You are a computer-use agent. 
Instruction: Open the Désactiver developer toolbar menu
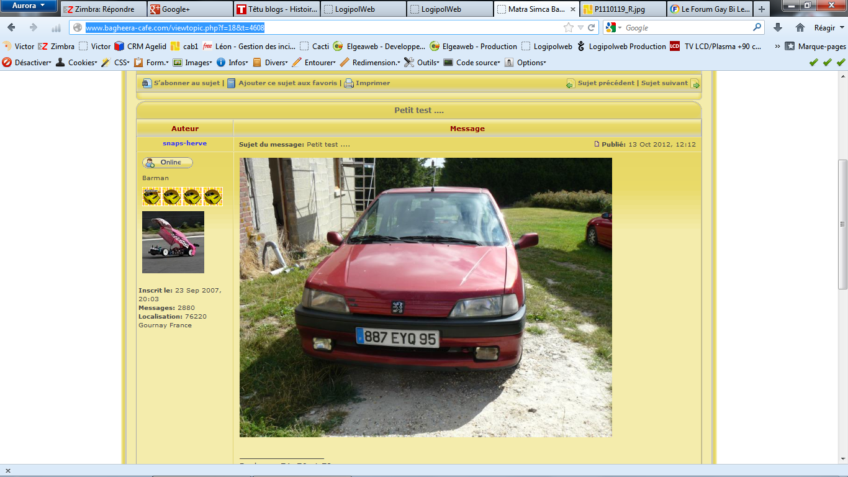point(27,62)
